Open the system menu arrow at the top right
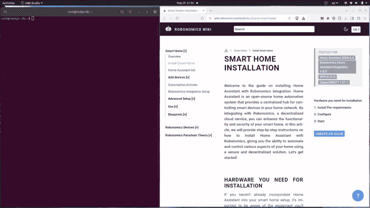The image size is (370, 208). click(367, 3)
